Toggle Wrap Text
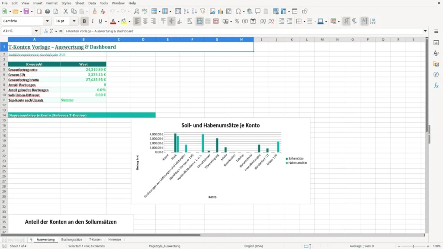This screenshot has height=249, width=443. 189,21
